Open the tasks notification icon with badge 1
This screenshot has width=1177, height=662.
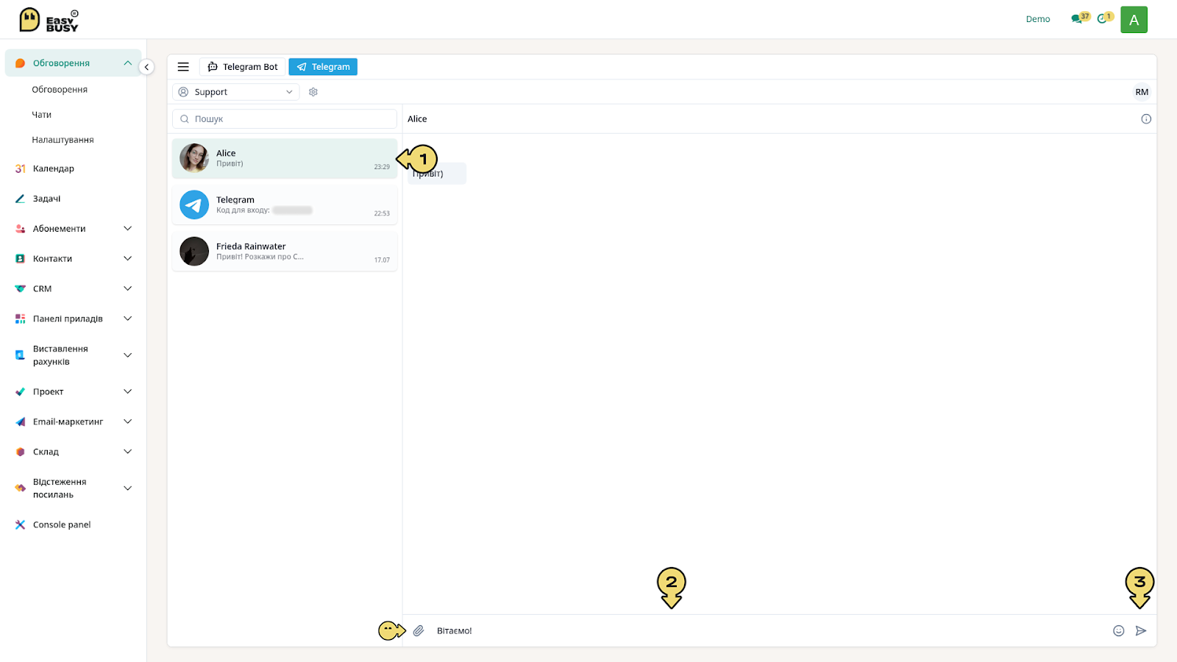[x=1101, y=19]
